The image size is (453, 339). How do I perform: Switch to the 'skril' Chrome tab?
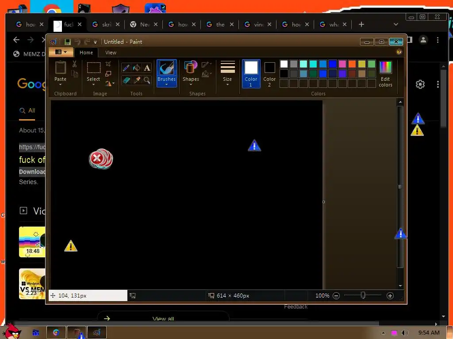click(106, 25)
